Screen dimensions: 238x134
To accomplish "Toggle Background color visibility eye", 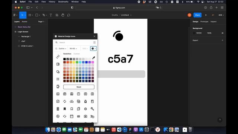I will click(222, 33).
